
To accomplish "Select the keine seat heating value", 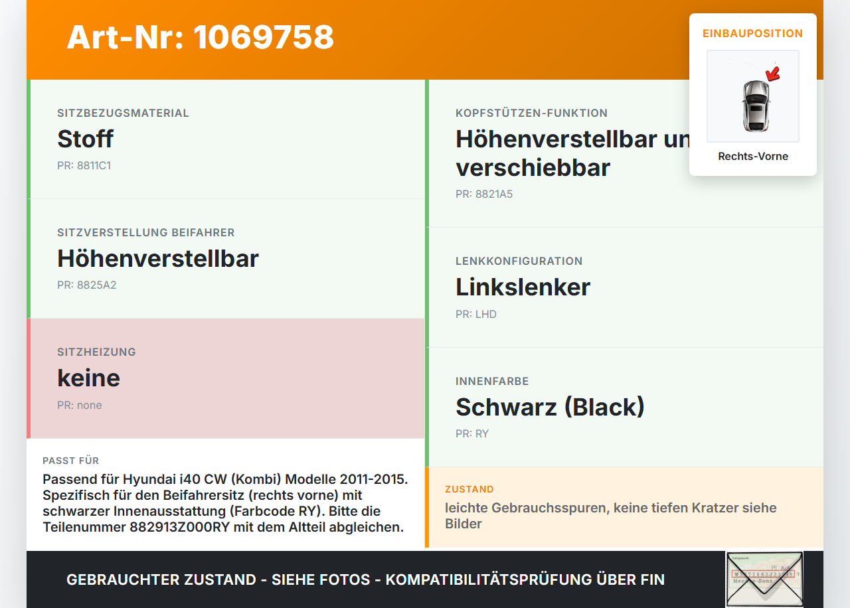I will (x=88, y=378).
